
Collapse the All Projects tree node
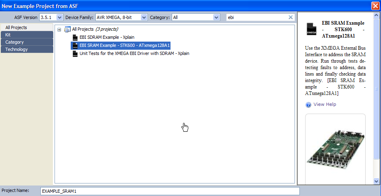[59, 30]
